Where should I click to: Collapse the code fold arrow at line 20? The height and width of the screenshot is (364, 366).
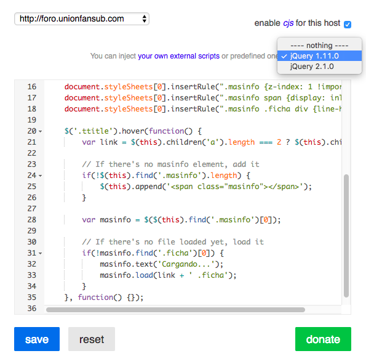point(41,131)
